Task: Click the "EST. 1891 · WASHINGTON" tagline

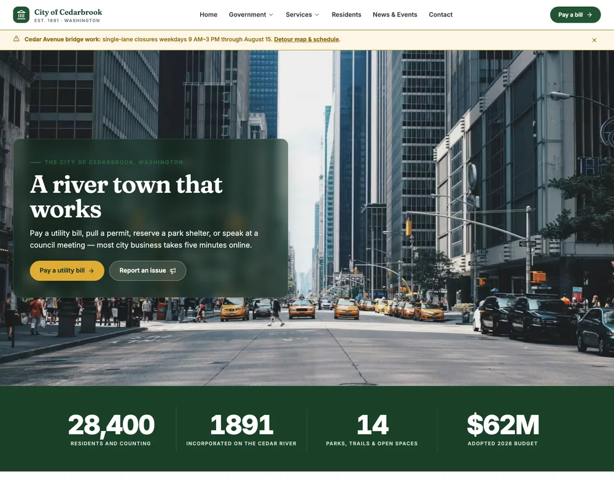Action: coord(67,20)
